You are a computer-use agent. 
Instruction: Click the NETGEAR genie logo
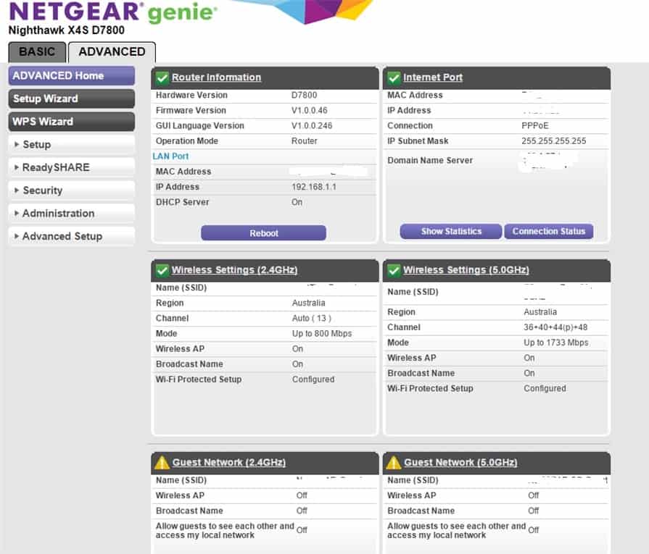point(112,12)
